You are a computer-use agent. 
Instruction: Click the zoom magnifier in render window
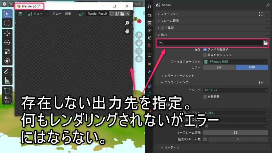point(127,23)
